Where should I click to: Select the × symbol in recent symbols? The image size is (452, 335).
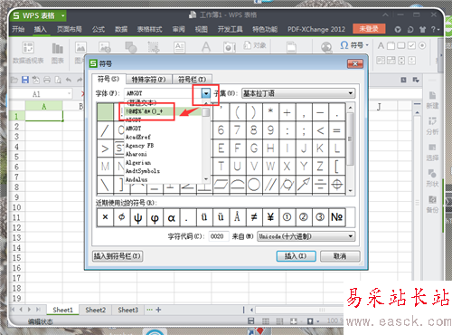(x=105, y=217)
